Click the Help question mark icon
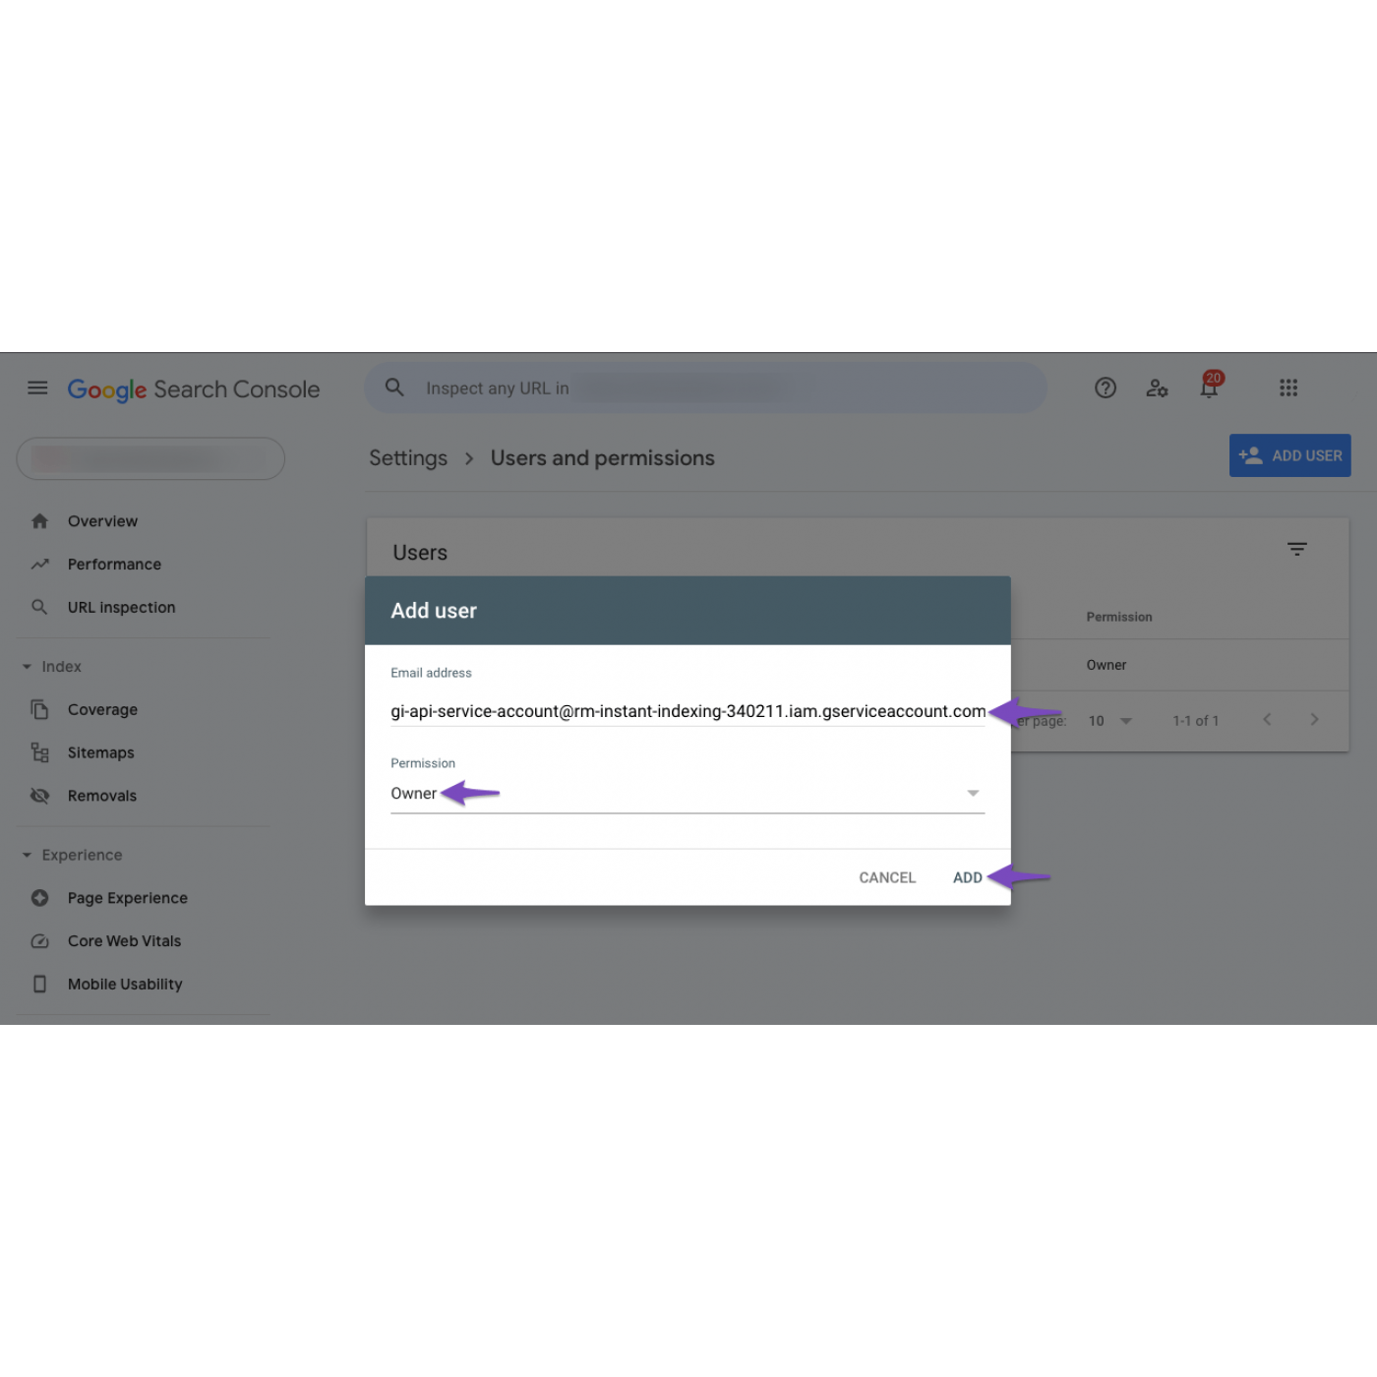Image resolution: width=1377 pixels, height=1377 pixels. point(1106,388)
